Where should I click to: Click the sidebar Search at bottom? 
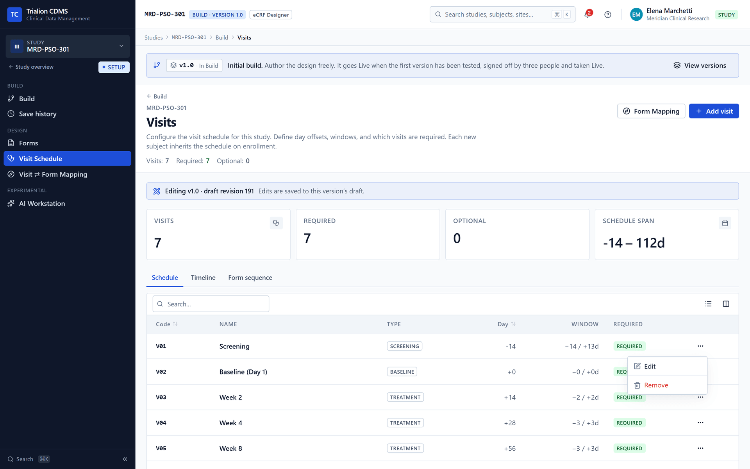pyautogui.click(x=29, y=459)
